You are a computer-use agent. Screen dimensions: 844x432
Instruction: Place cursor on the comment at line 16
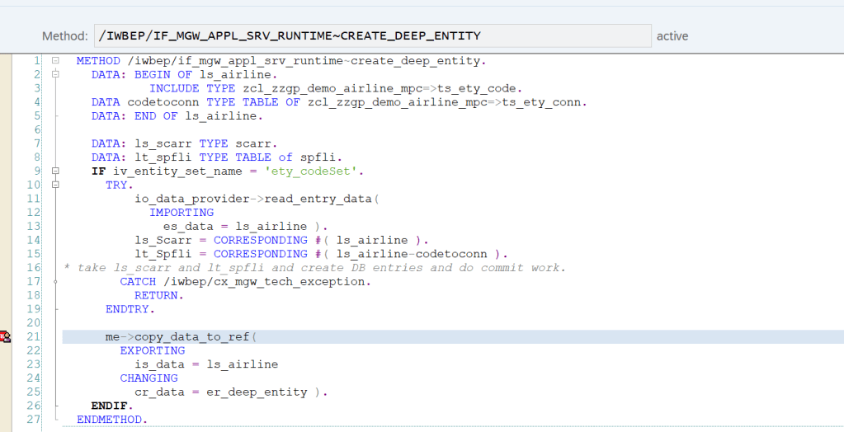[314, 268]
